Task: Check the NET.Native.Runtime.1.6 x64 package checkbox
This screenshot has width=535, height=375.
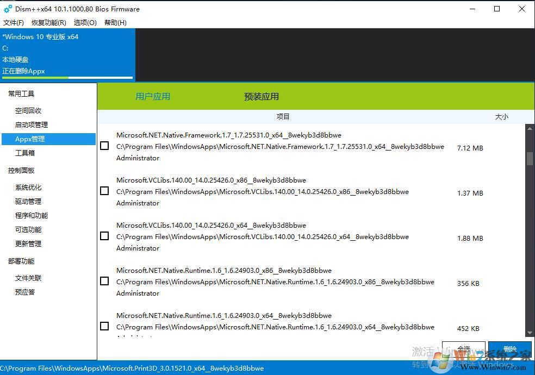Action: click(x=104, y=326)
